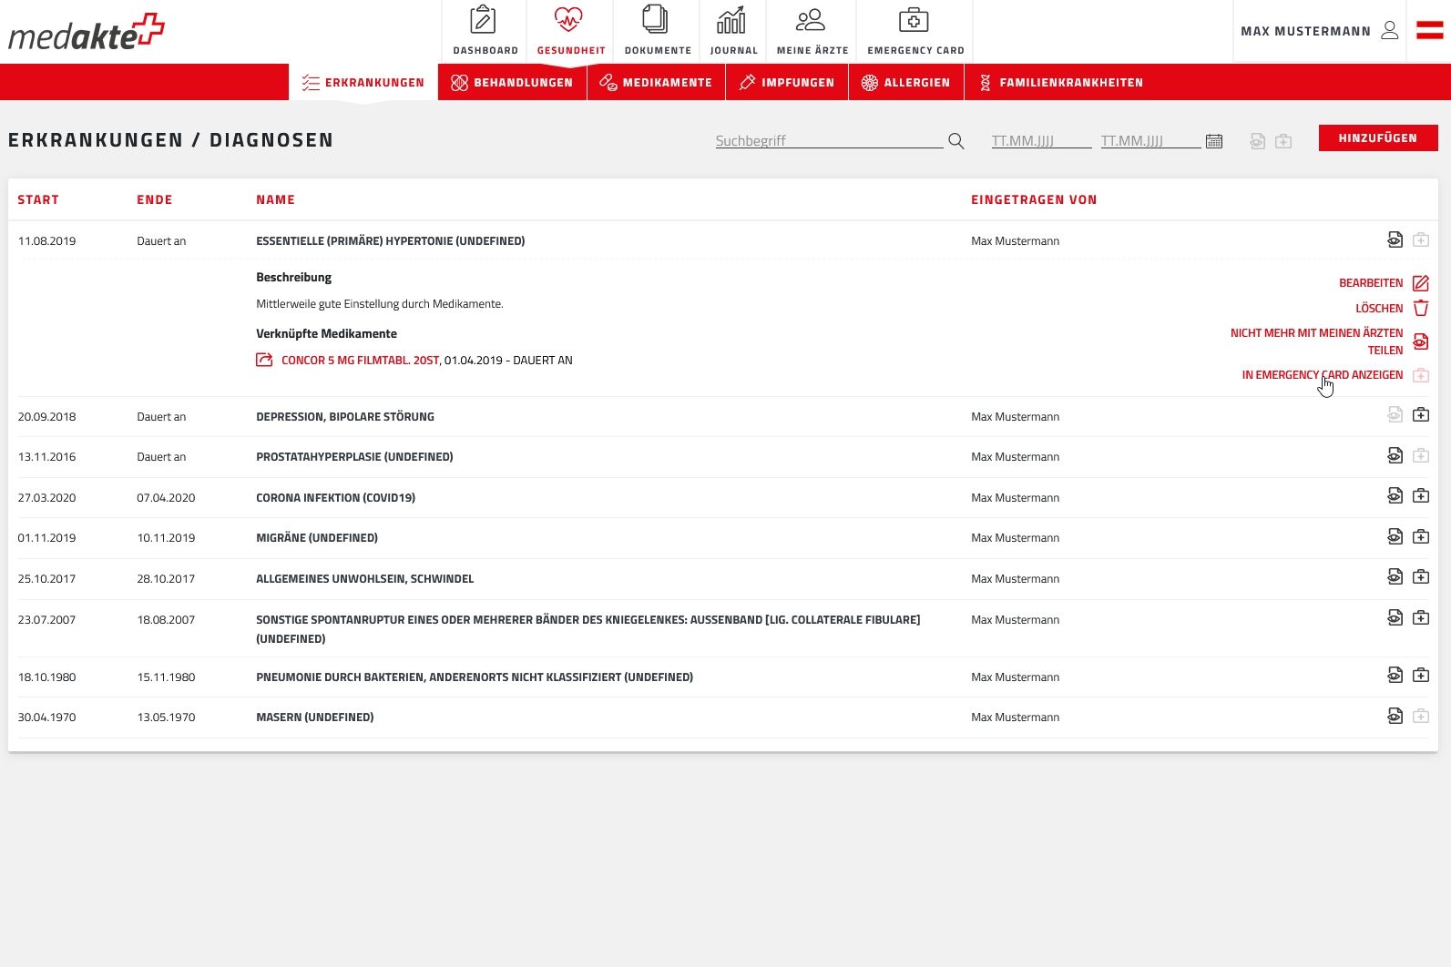Open the Emergency Card section

pyautogui.click(x=915, y=31)
